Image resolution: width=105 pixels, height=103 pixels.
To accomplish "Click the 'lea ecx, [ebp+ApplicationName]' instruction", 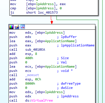I will point(43,66).
